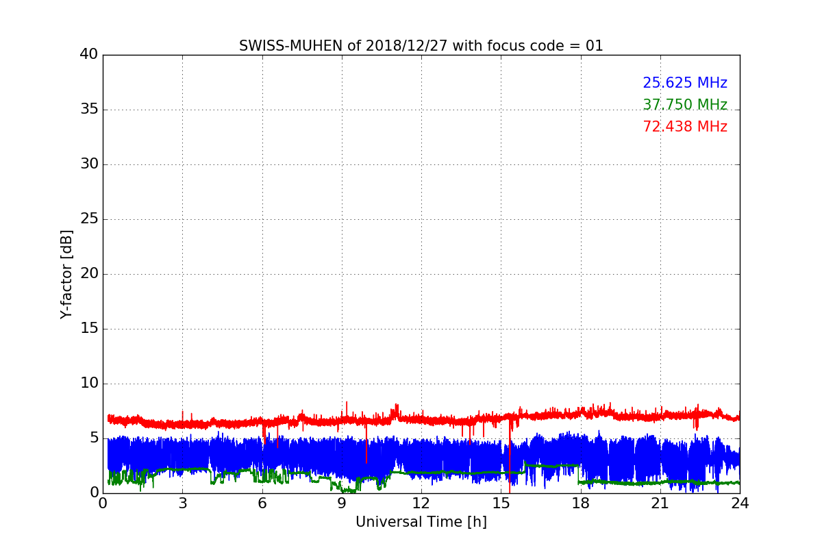822x548 pixels.
Task: Click y-axis tick label 35
Action: 89,109
